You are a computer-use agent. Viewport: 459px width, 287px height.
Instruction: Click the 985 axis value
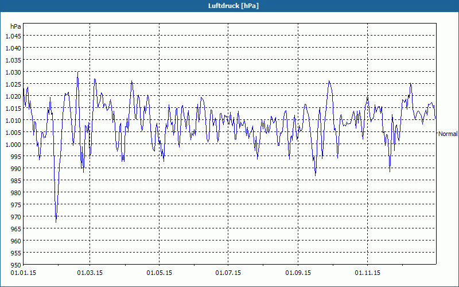(16, 180)
